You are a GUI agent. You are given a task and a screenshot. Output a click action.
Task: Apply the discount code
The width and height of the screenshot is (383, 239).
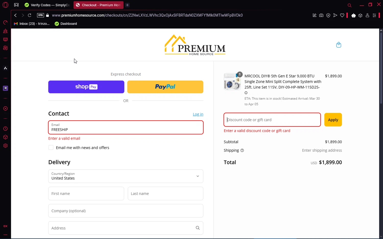point(333,120)
